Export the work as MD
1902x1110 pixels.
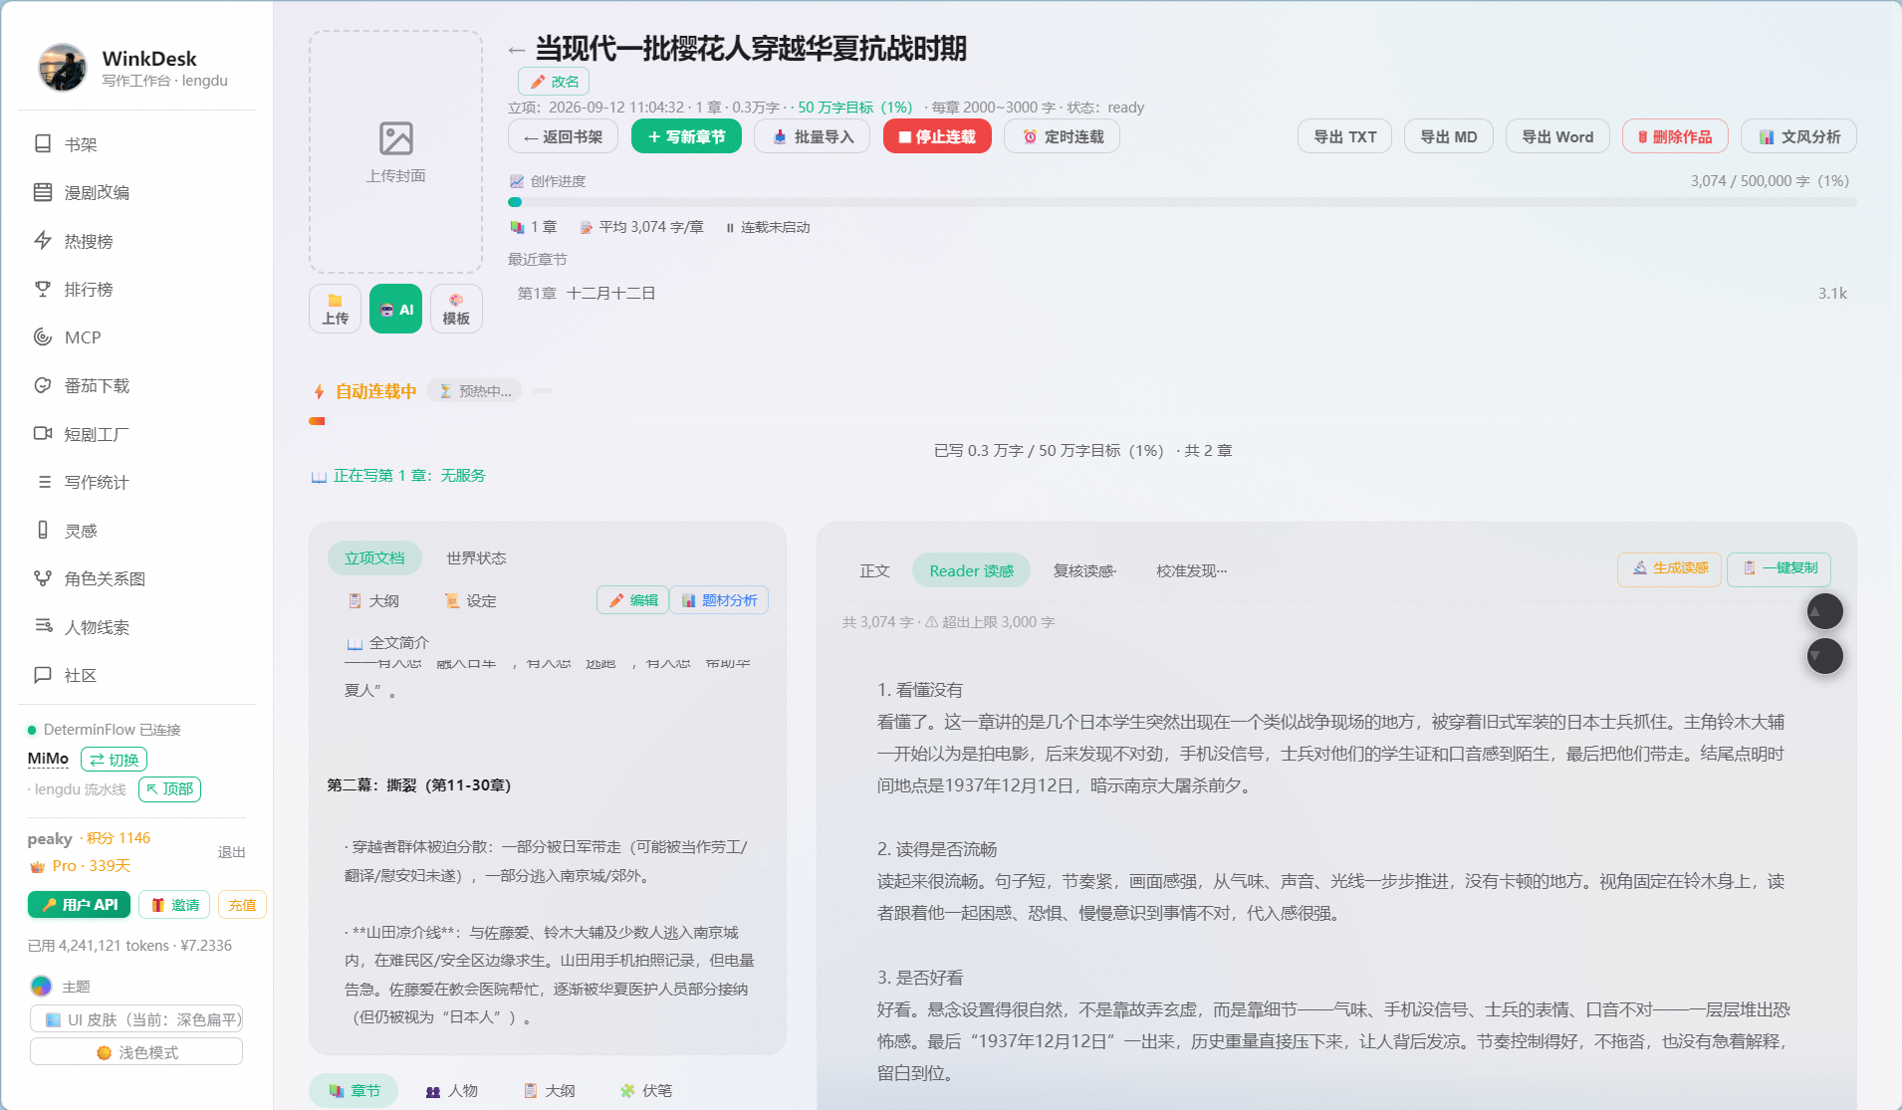[x=1448, y=136]
